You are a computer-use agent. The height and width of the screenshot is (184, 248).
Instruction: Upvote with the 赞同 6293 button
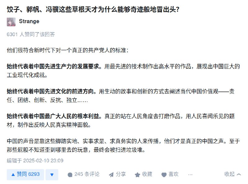(25, 174)
